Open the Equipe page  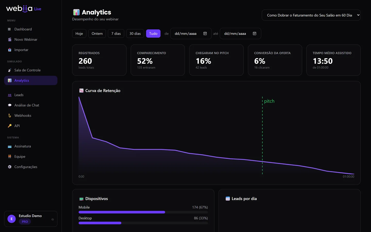coord(31,156)
